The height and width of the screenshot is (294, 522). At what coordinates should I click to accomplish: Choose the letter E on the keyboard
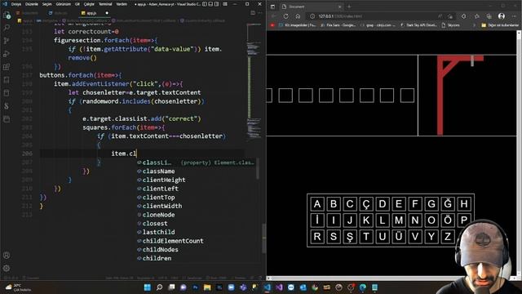pyautogui.click(x=399, y=203)
